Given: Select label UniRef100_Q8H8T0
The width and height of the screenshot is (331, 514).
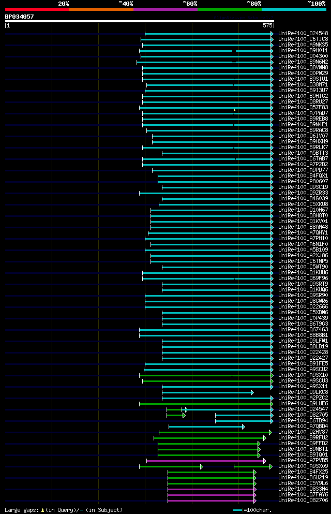Looking at the screenshot, I should [303, 216].
